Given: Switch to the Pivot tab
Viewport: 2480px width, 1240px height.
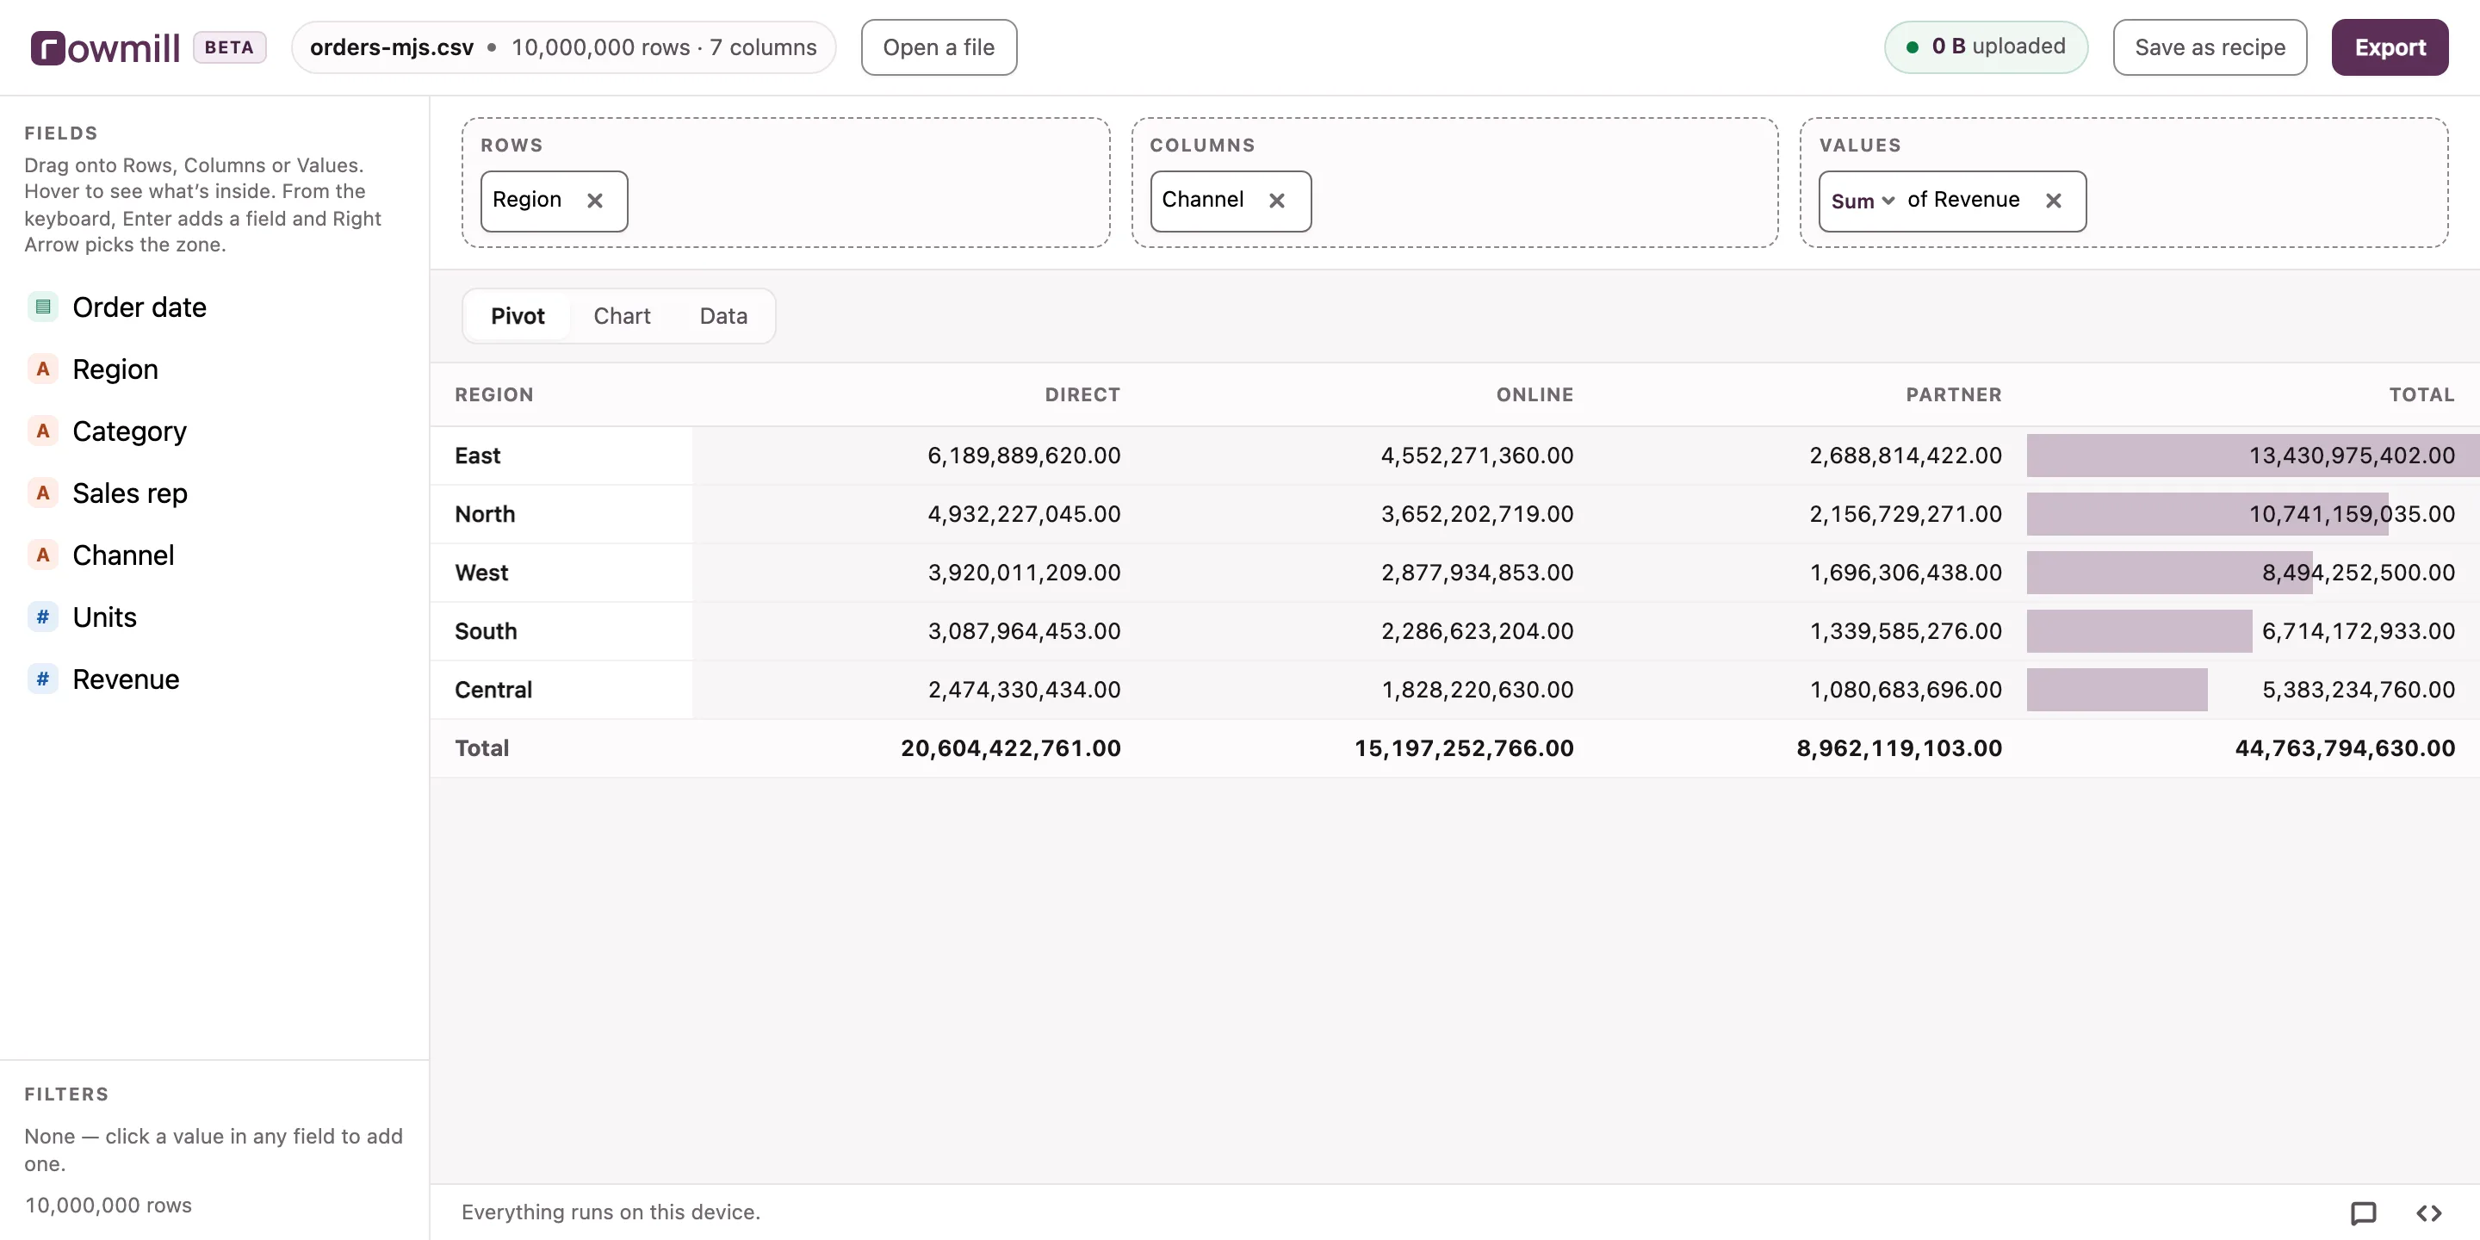Looking at the screenshot, I should tap(517, 316).
